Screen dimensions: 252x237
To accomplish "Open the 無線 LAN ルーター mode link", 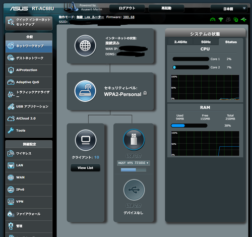I will tap(90, 17).
